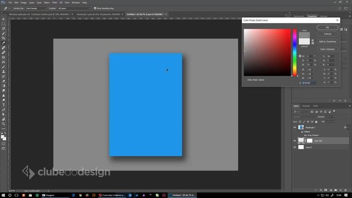Click the Untitled-1 taskbar Photoshop button
The image size is (352, 198).
182,195
